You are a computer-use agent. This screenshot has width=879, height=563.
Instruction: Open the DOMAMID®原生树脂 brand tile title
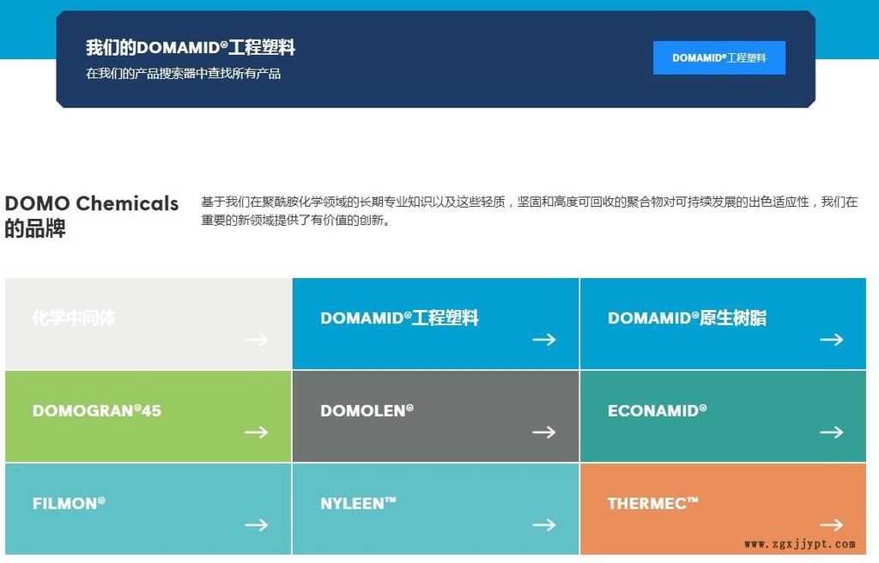(687, 318)
